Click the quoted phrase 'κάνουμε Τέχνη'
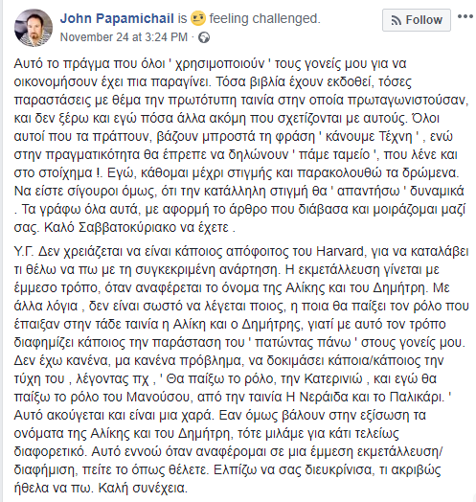 tap(369, 137)
